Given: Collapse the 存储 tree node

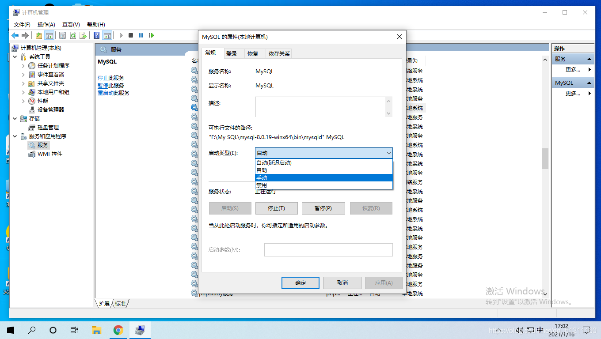Looking at the screenshot, I should point(15,118).
